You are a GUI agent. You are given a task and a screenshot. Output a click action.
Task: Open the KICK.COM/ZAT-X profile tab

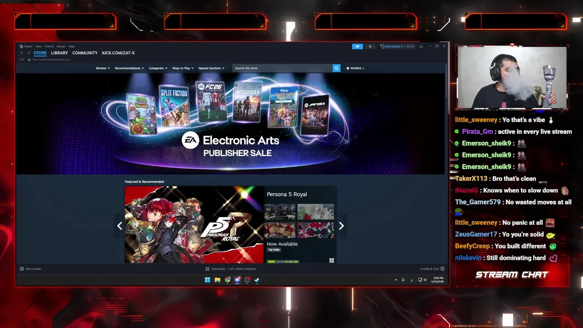pos(118,53)
